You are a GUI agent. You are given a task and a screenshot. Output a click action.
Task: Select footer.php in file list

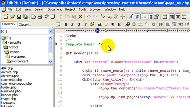coord(9,87)
